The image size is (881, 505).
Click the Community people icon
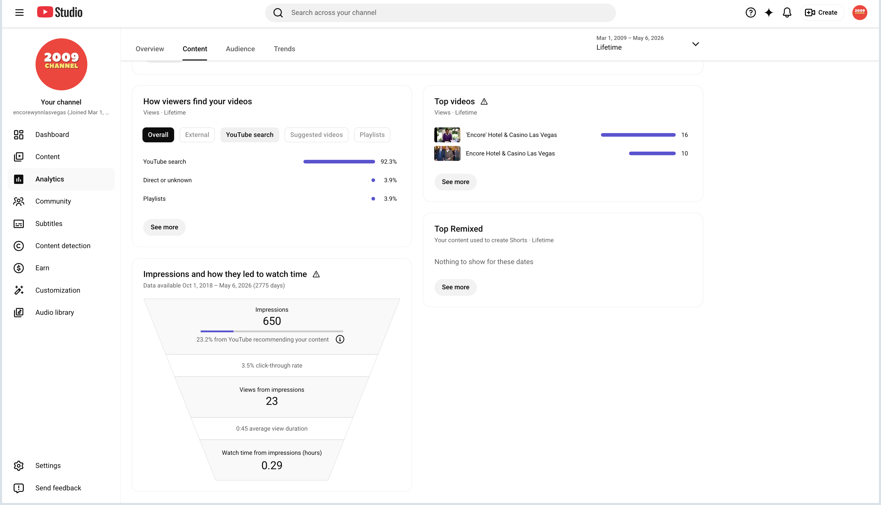coord(19,202)
